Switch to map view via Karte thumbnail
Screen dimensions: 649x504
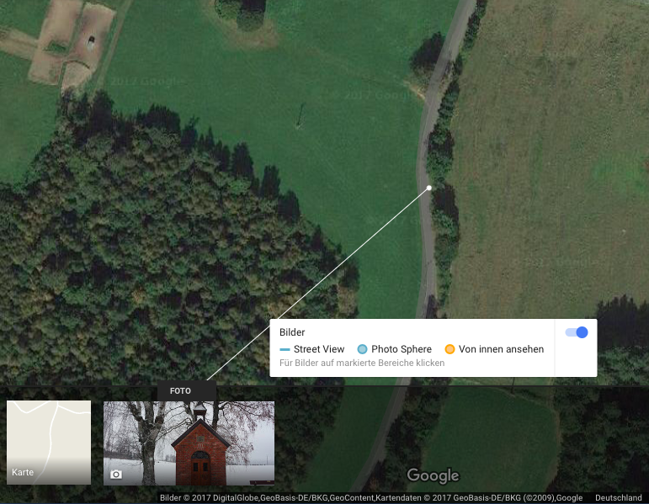point(49,443)
